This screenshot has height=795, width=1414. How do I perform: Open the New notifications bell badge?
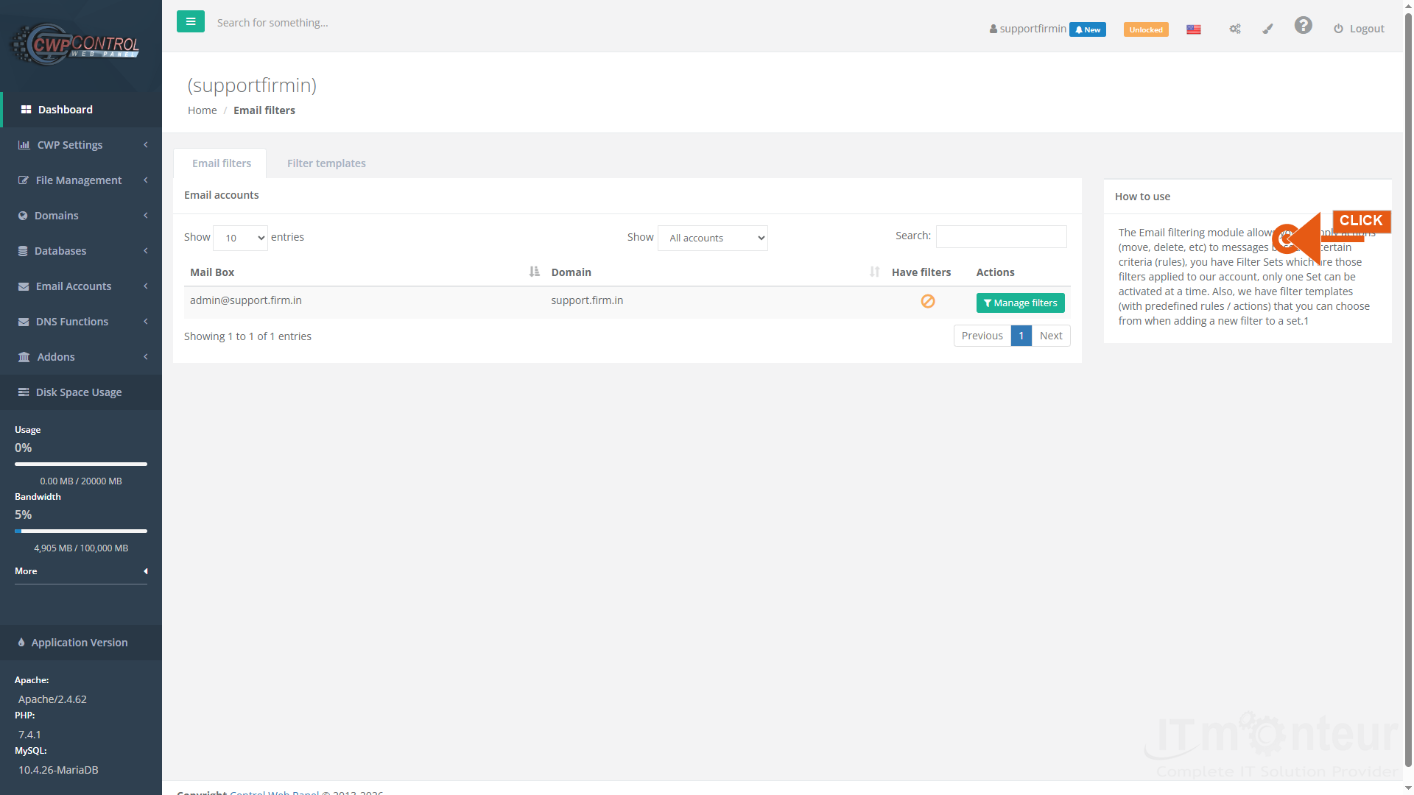pyautogui.click(x=1088, y=29)
